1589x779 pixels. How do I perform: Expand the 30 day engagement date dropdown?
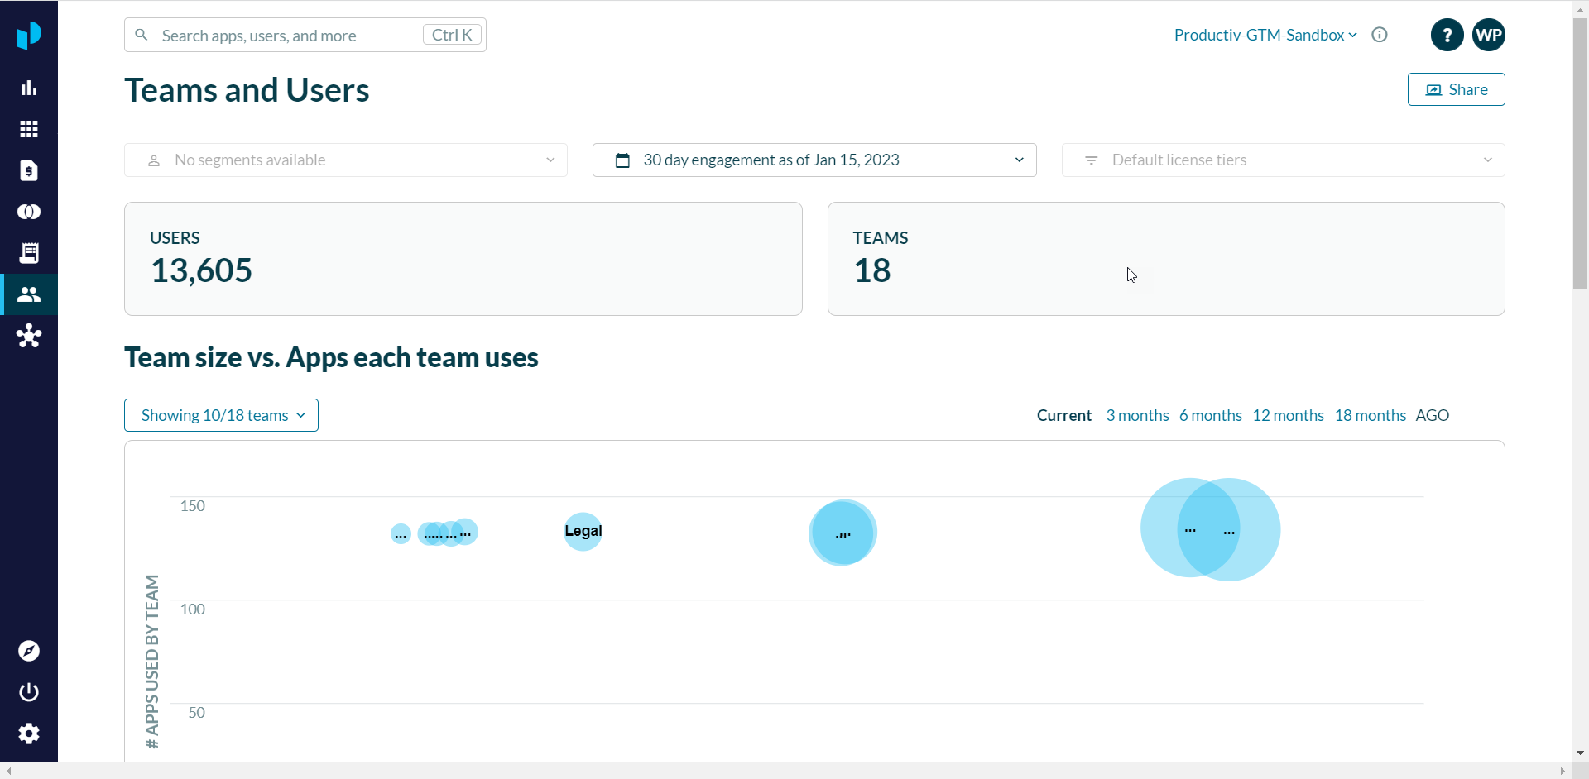point(814,160)
